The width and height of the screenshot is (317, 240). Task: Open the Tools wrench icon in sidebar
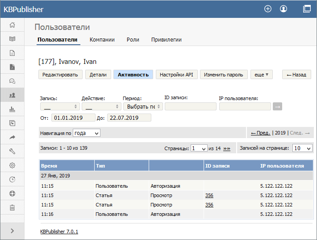click(12, 151)
